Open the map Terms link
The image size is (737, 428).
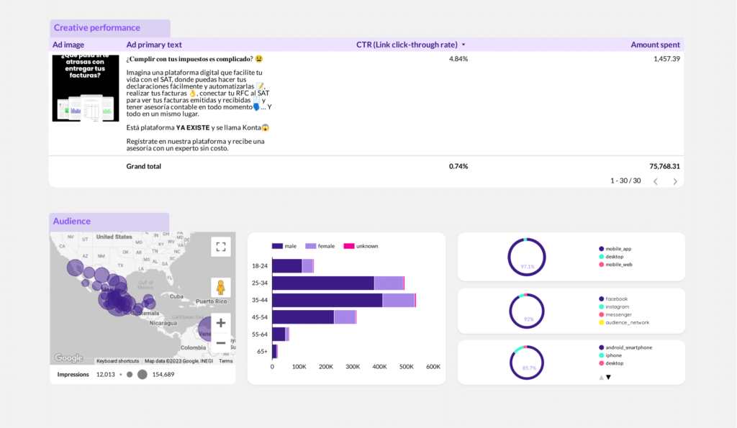click(x=225, y=361)
